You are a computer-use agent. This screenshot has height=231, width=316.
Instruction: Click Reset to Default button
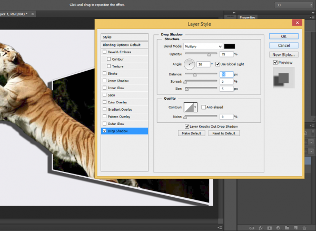[x=224, y=133]
